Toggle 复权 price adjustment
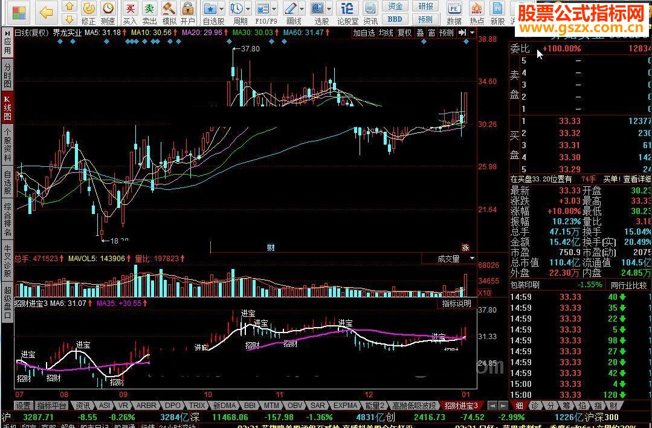 405,33
